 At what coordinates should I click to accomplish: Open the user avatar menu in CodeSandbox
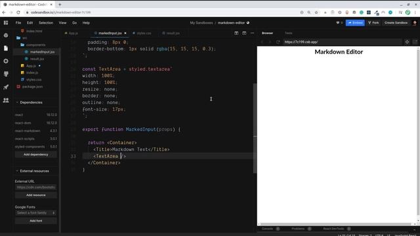pos(415,23)
